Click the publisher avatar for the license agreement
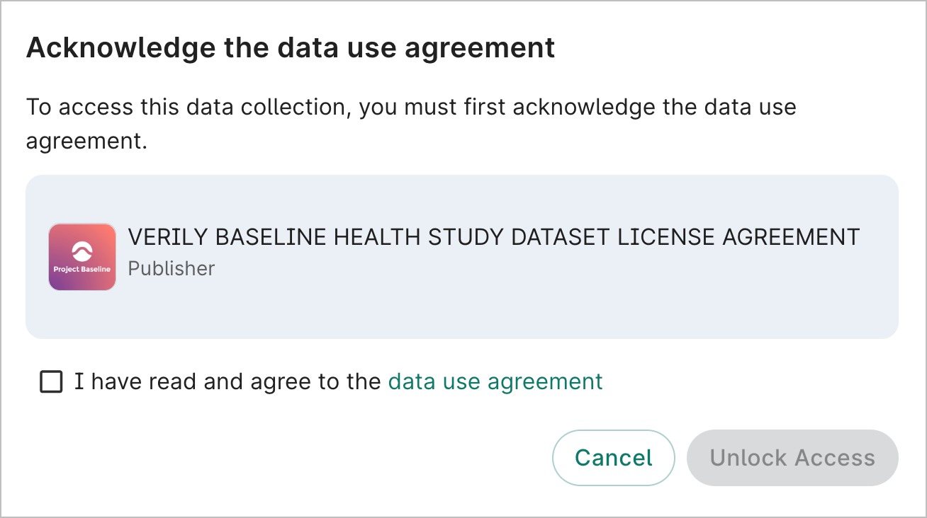 tap(82, 257)
